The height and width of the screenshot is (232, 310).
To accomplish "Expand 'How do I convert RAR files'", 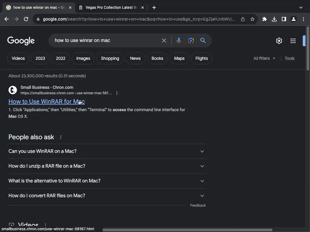I will coord(107,196).
